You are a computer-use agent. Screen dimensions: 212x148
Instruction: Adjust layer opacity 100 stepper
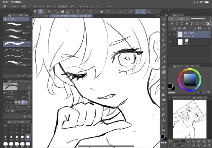pyautogui.click(x=210, y=19)
